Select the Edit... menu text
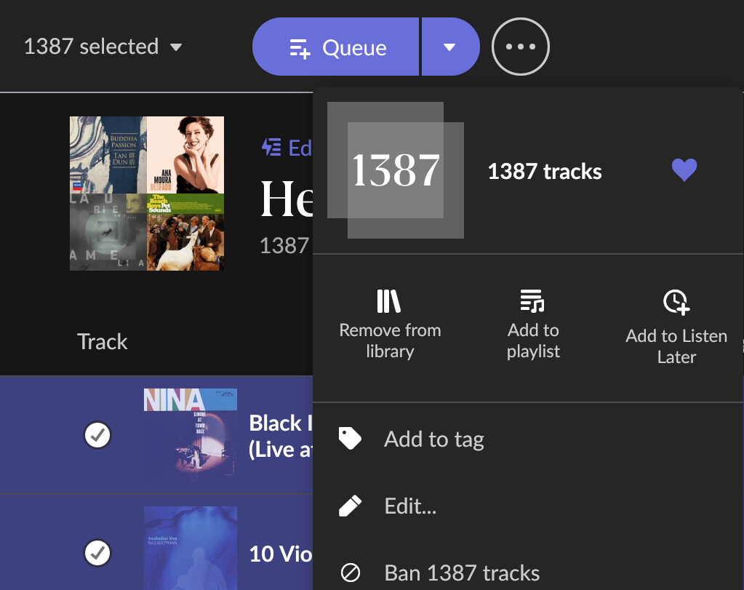 point(410,506)
